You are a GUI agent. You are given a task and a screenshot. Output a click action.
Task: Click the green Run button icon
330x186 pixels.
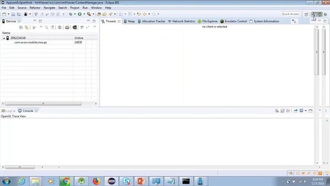click(80, 14)
